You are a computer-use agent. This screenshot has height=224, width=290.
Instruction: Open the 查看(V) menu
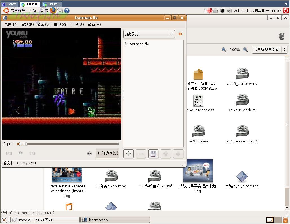[44, 24]
